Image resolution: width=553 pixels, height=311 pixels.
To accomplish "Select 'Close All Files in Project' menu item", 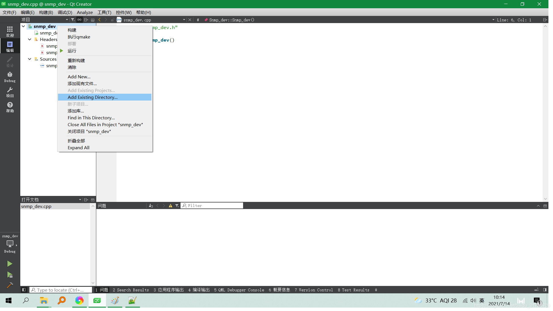I will click(105, 125).
